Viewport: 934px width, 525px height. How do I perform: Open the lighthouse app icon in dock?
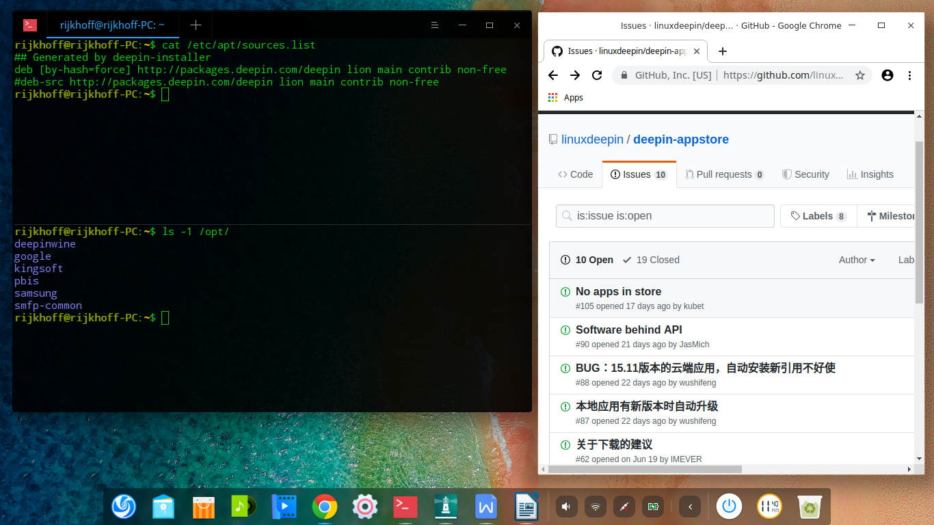[446, 507]
